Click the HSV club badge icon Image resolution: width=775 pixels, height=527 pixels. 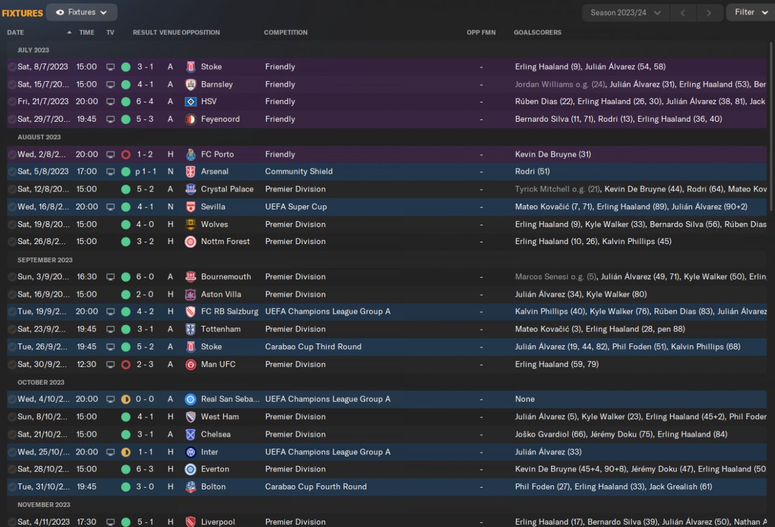[191, 102]
